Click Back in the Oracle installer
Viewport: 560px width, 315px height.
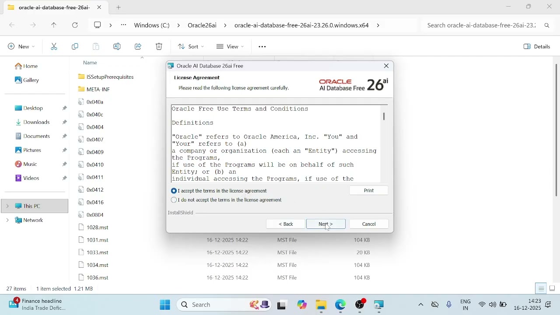click(286, 224)
